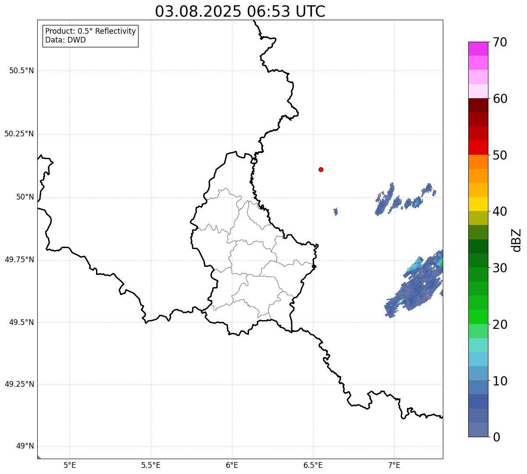Click the small isolated echo east of 6.5°E

pyautogui.click(x=336, y=212)
